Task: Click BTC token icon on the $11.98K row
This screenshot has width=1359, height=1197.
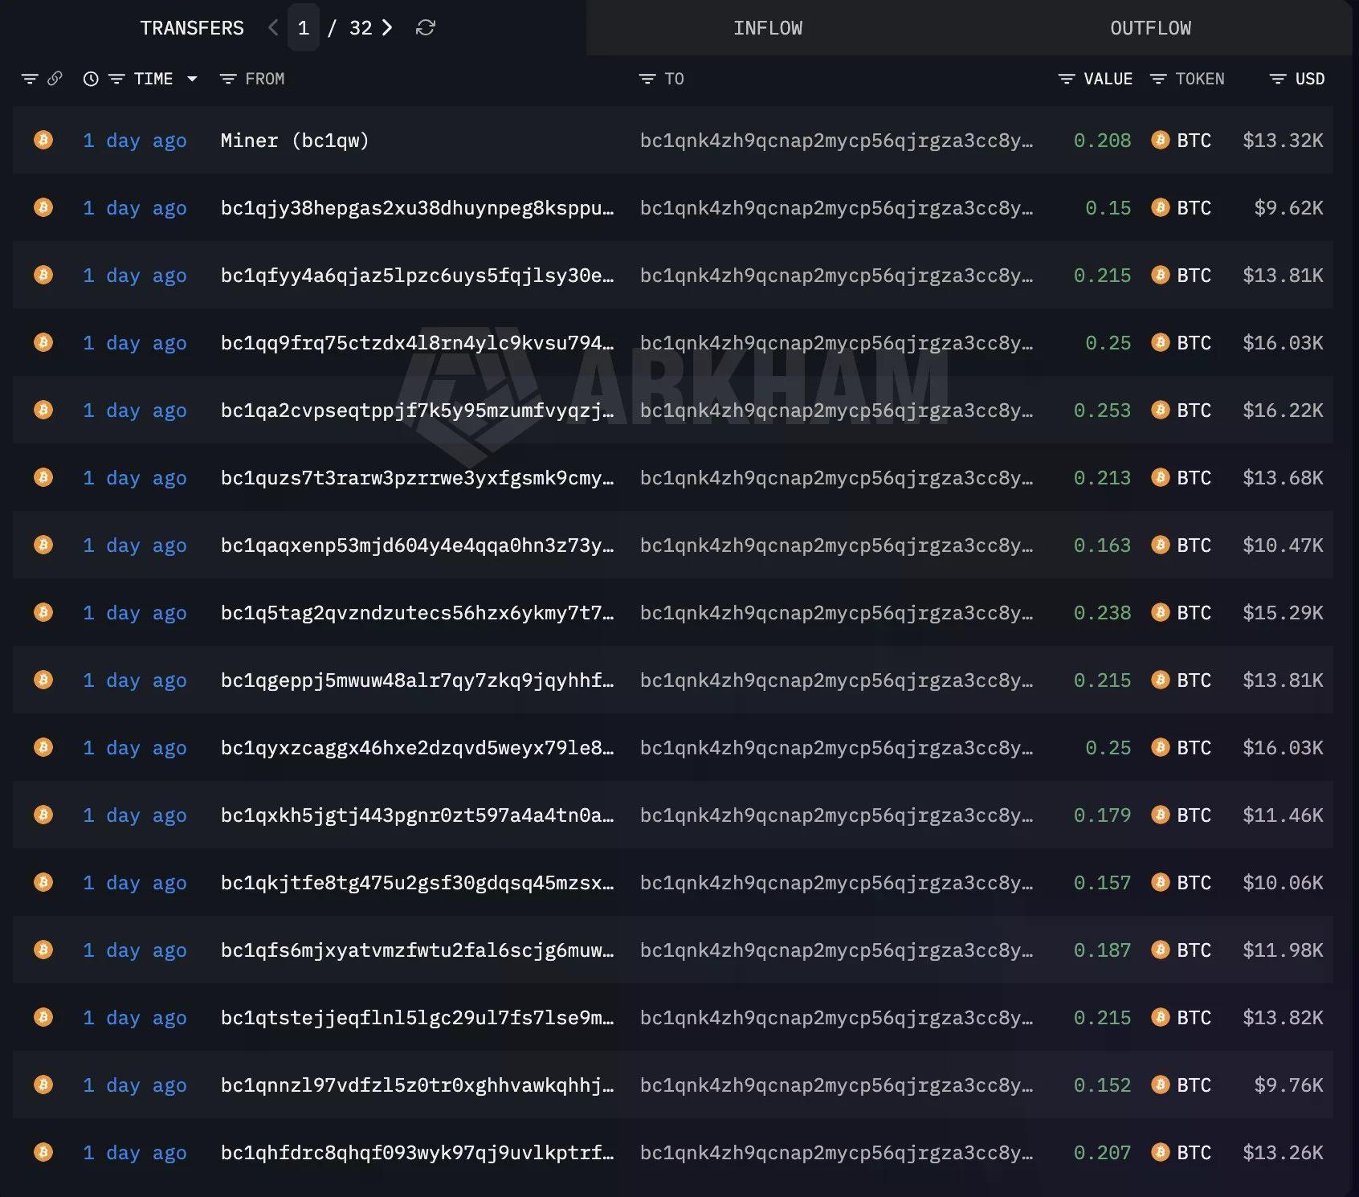Action: coord(1160,950)
